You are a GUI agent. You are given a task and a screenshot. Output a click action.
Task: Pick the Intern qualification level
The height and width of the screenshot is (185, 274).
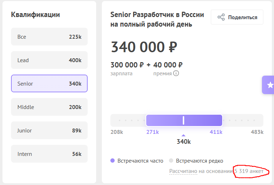click(x=49, y=154)
